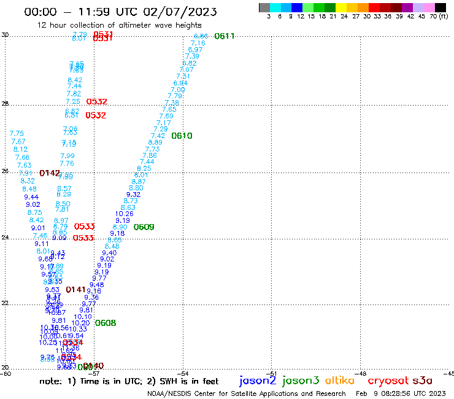Click the 'cryosat' satellite legend label

(x=388, y=381)
